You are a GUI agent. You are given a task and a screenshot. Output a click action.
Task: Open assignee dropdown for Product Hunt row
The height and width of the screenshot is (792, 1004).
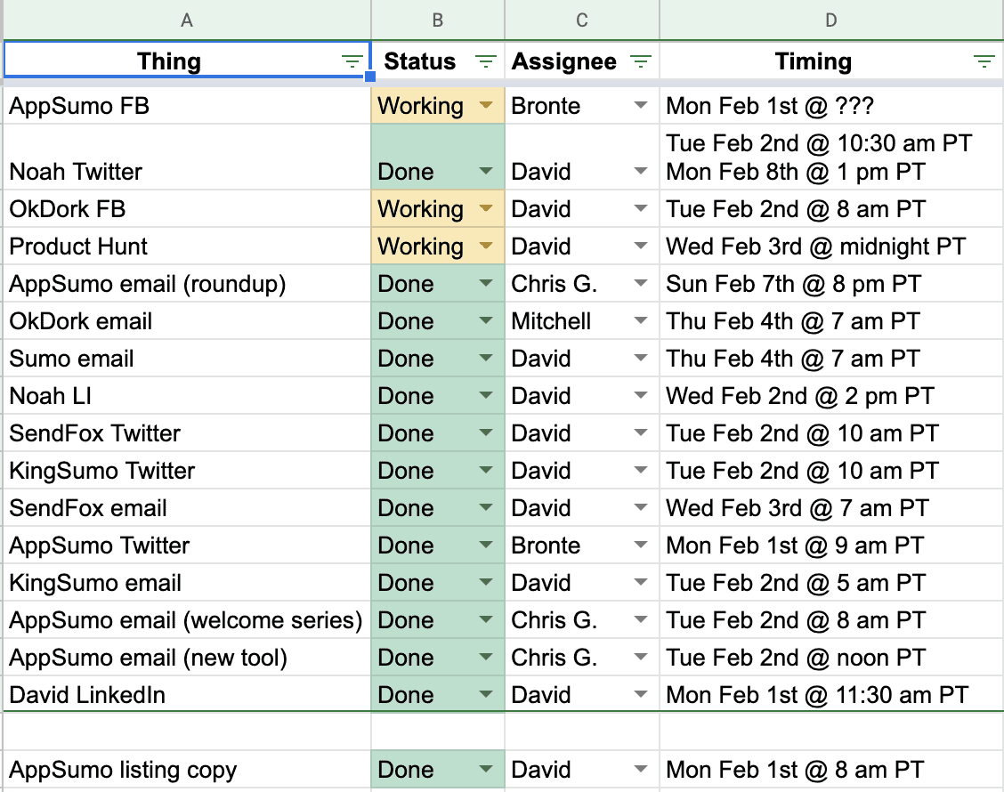(x=641, y=246)
